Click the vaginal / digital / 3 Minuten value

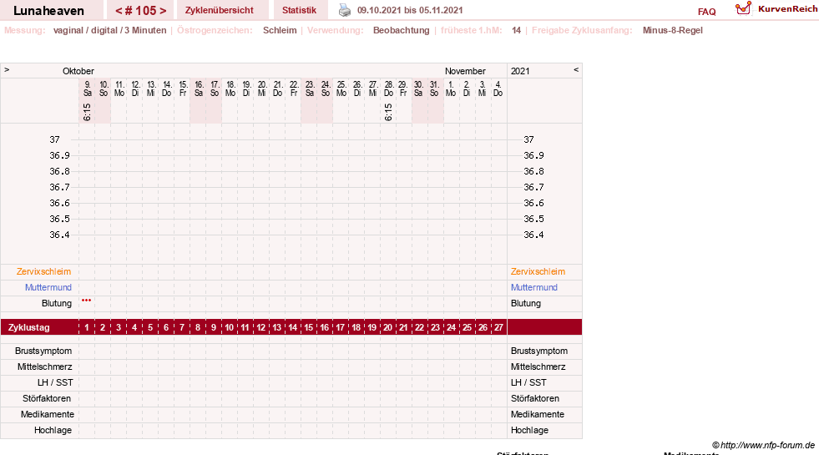pyautogui.click(x=109, y=30)
